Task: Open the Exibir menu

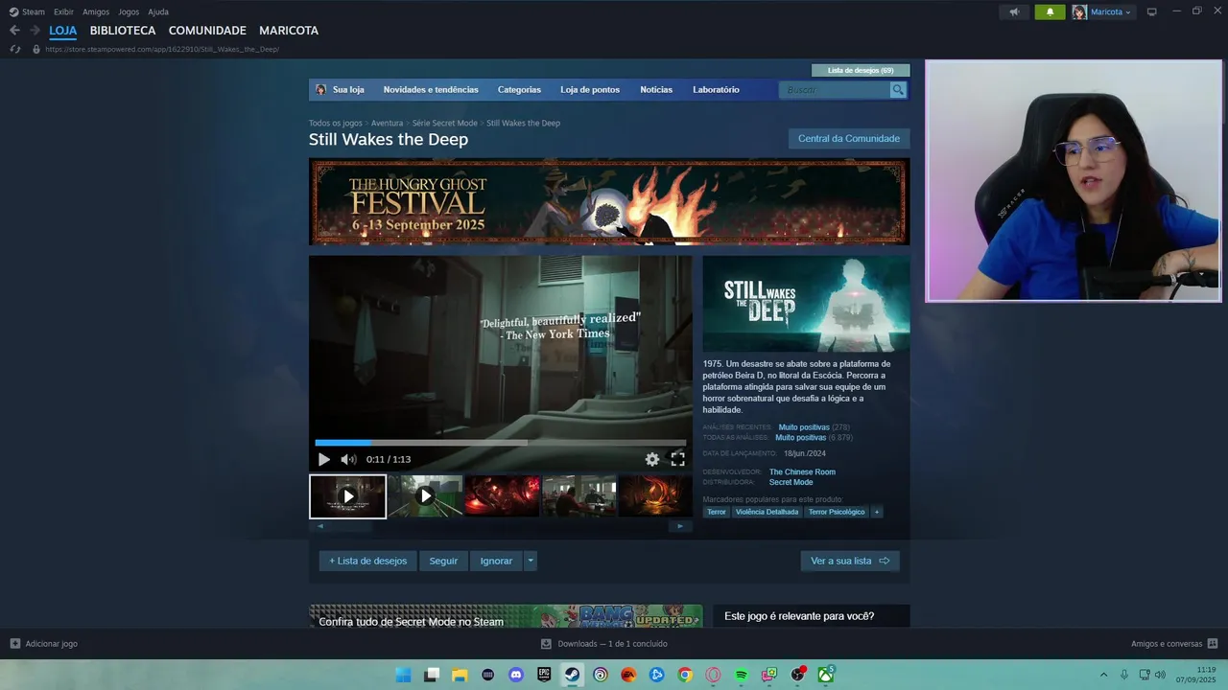Action: tap(63, 11)
